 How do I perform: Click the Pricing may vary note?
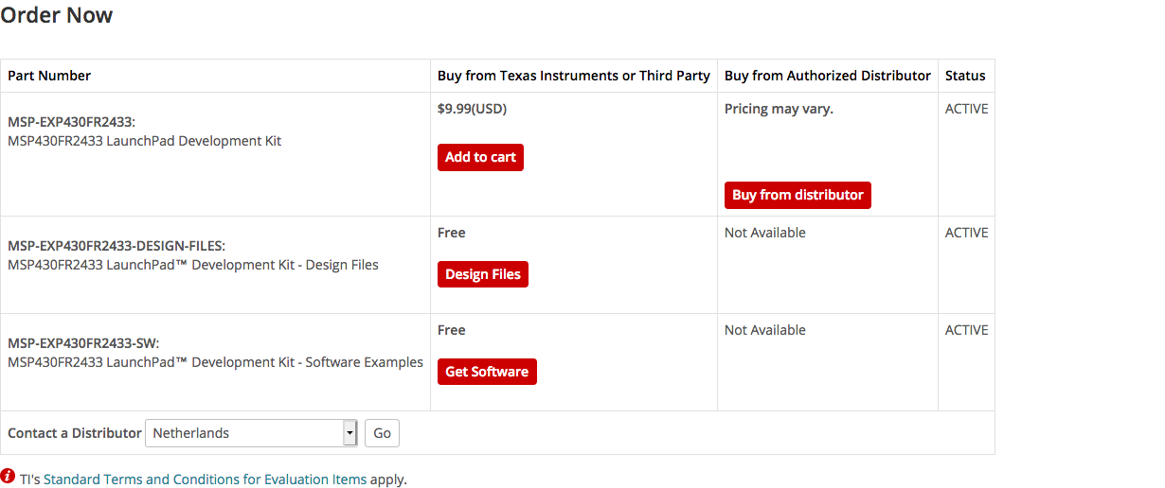[779, 109]
